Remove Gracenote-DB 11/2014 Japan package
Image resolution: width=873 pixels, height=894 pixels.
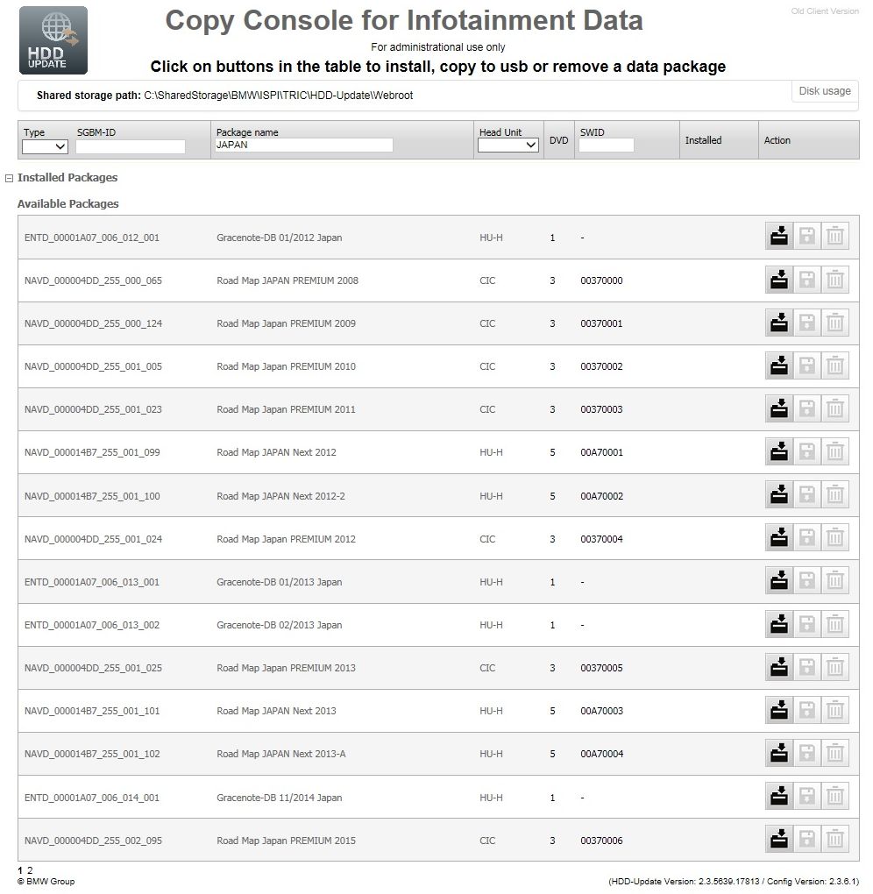(x=834, y=797)
